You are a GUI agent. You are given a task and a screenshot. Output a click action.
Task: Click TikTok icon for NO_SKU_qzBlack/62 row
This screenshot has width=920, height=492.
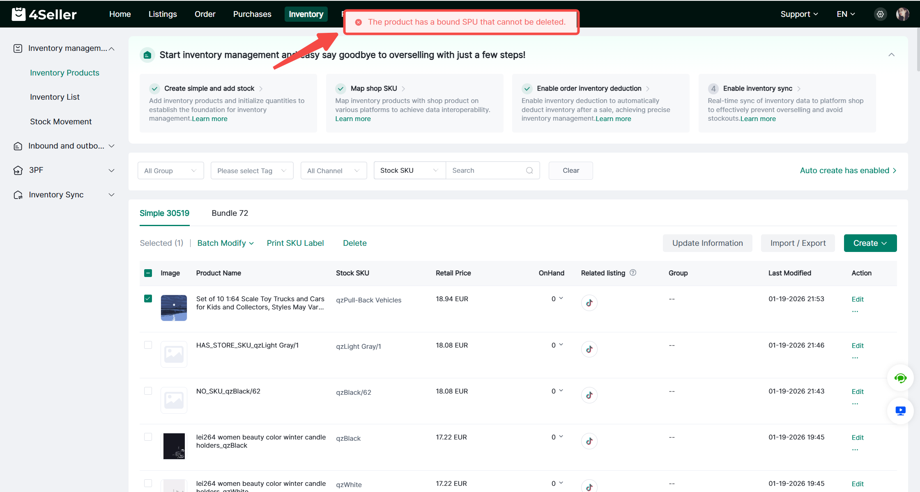click(x=589, y=395)
